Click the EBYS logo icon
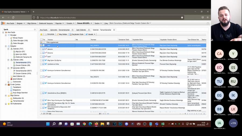242x136 pixels. pos(3,23)
